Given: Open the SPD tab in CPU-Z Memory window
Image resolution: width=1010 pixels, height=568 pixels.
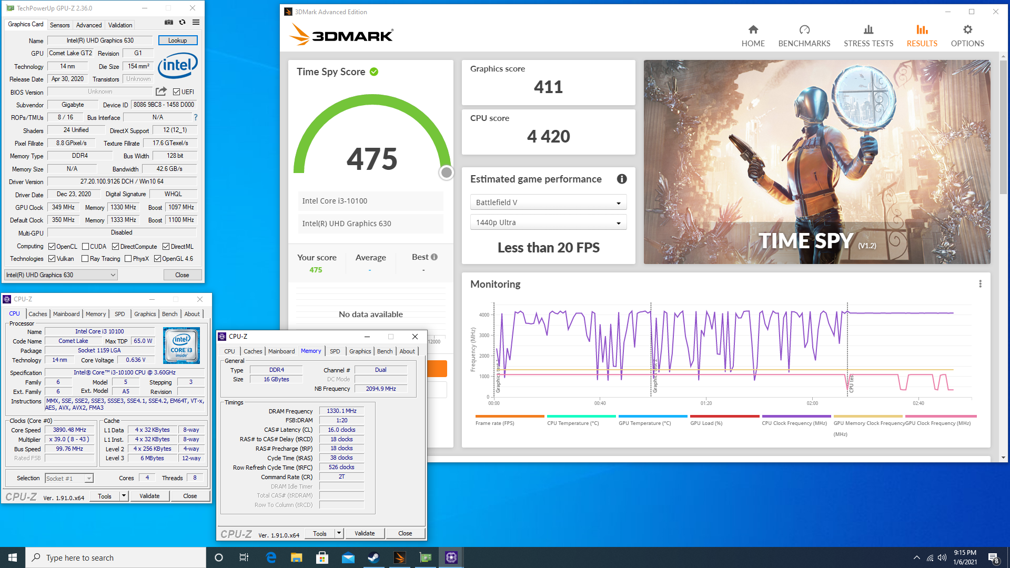Looking at the screenshot, I should (335, 351).
